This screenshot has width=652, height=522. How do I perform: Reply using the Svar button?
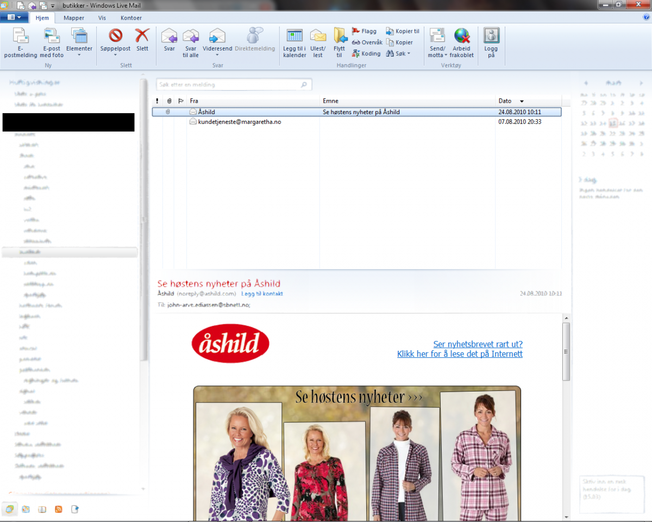tap(170, 40)
